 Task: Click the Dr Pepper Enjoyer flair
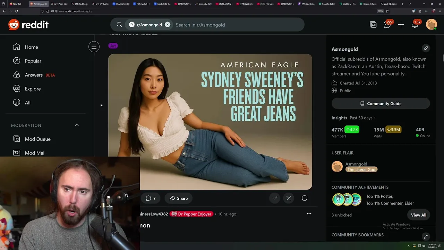191,214
